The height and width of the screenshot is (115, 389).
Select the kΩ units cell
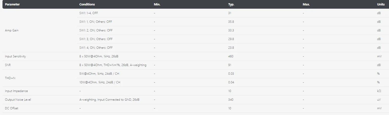click(379, 91)
